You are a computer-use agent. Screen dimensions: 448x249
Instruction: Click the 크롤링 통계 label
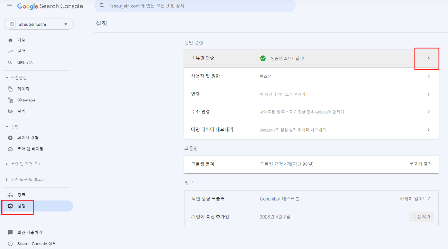tap(202, 164)
